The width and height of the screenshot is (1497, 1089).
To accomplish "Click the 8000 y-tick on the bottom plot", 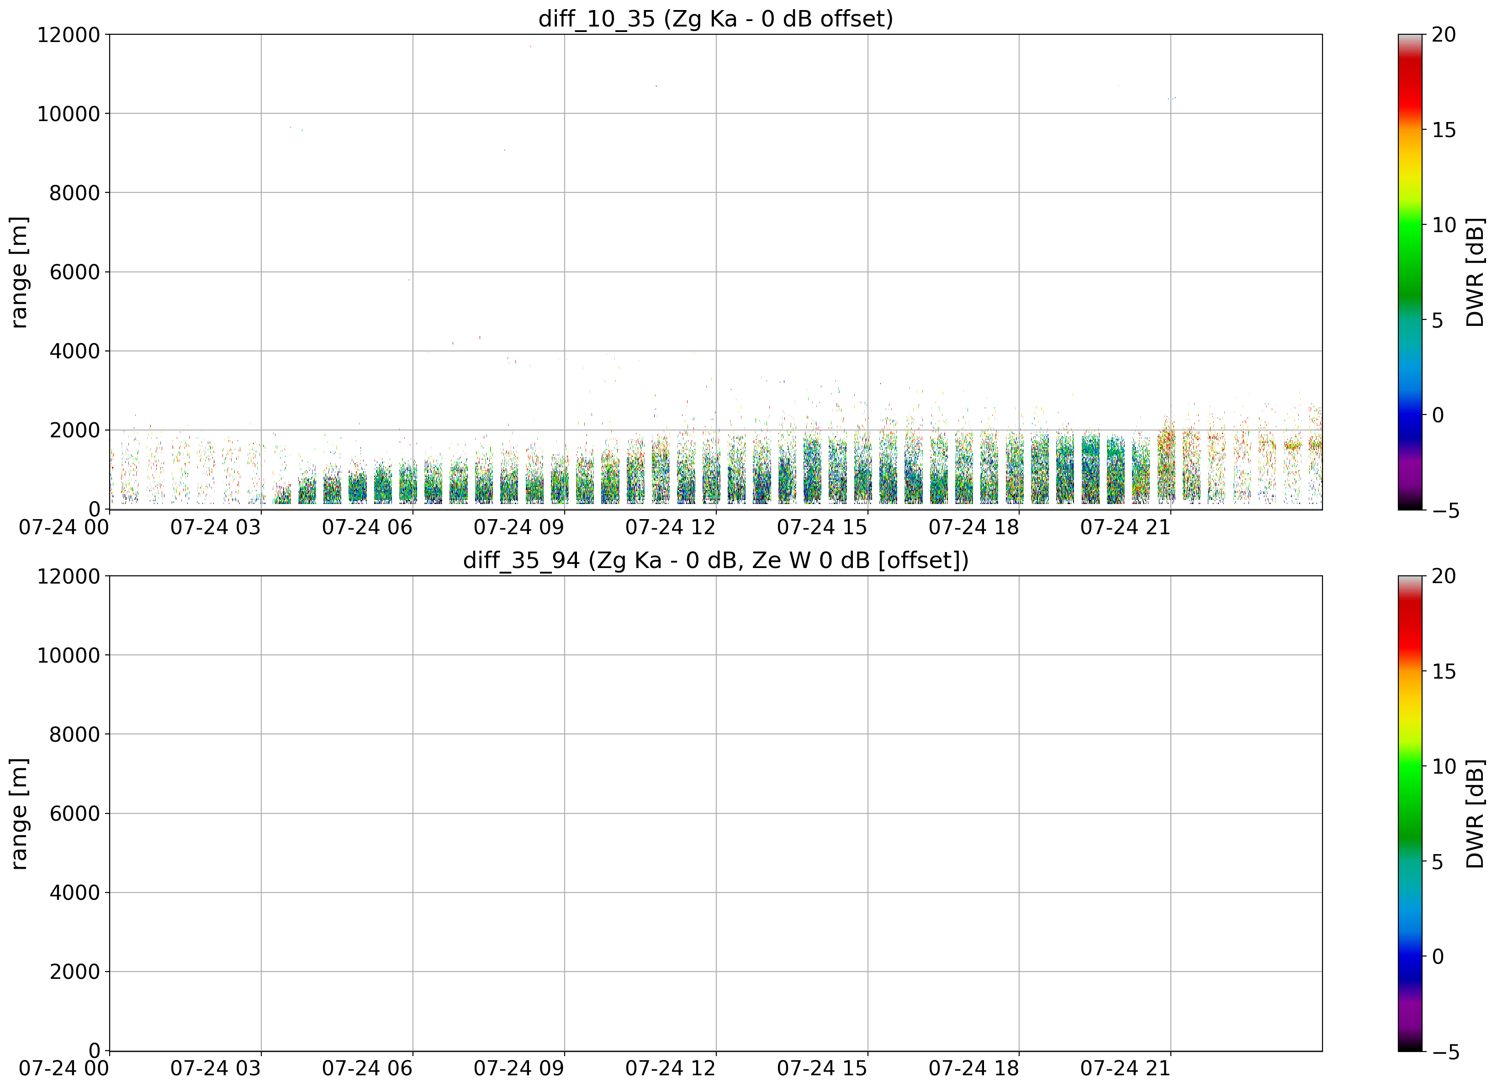I will coord(74,735).
